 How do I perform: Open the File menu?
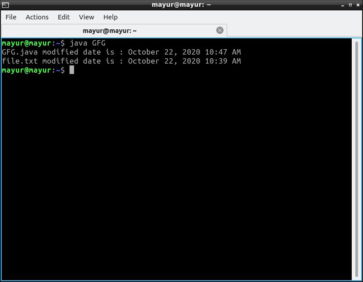click(11, 17)
